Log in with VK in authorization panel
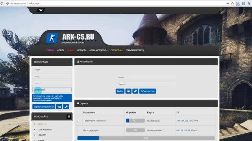 tap(128, 91)
